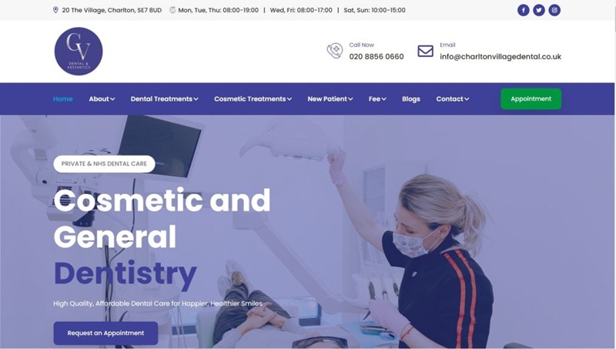Viewport: 616px width, 349px height.
Task: Click the info@charltonvillagedental.co.uk email link
Action: coord(500,56)
